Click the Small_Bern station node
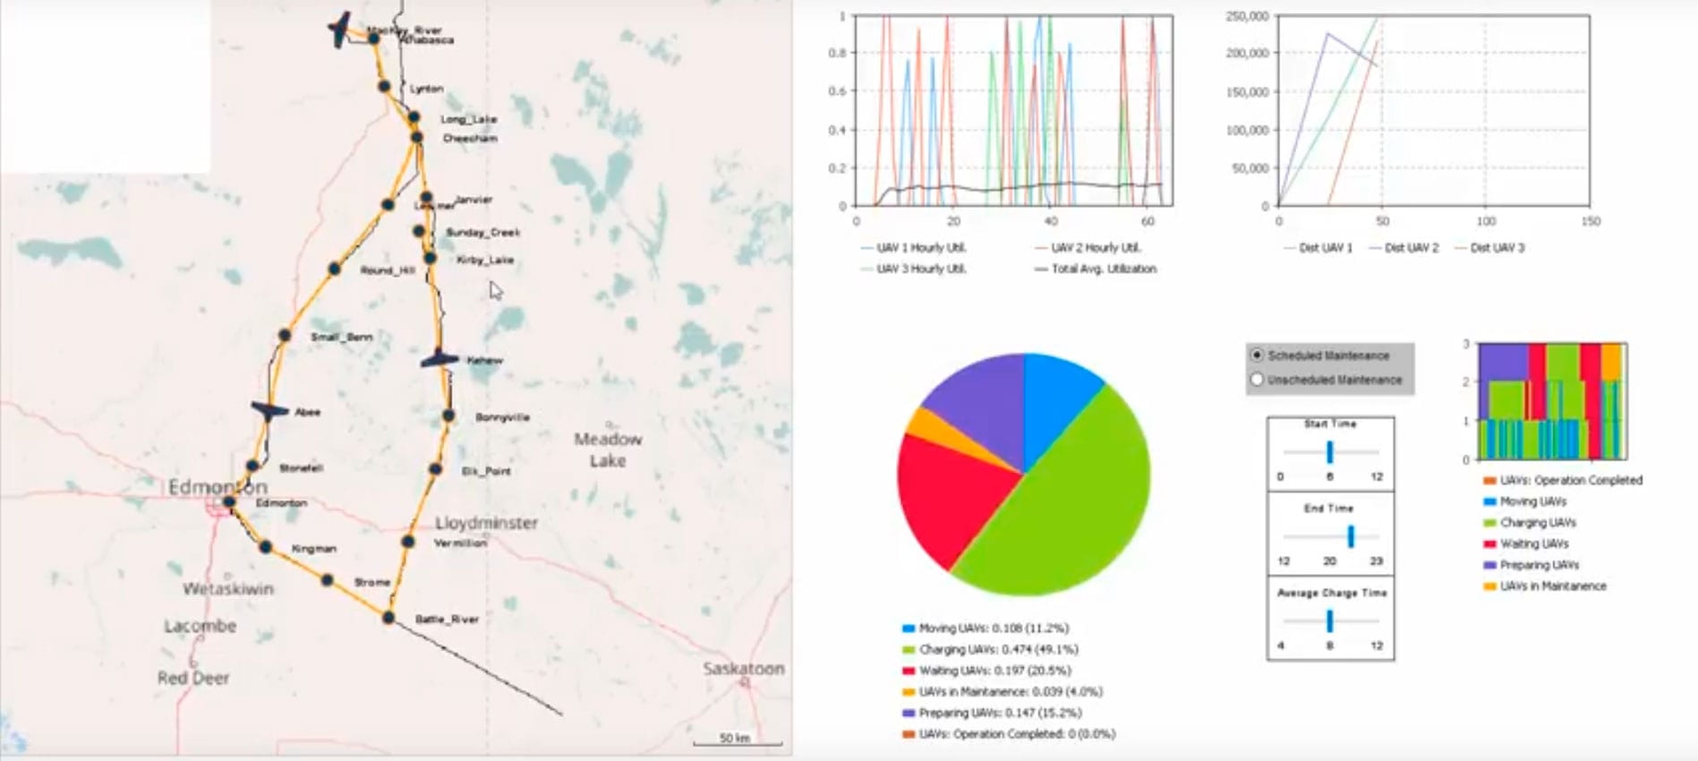This screenshot has height=761, width=1698. [x=284, y=335]
